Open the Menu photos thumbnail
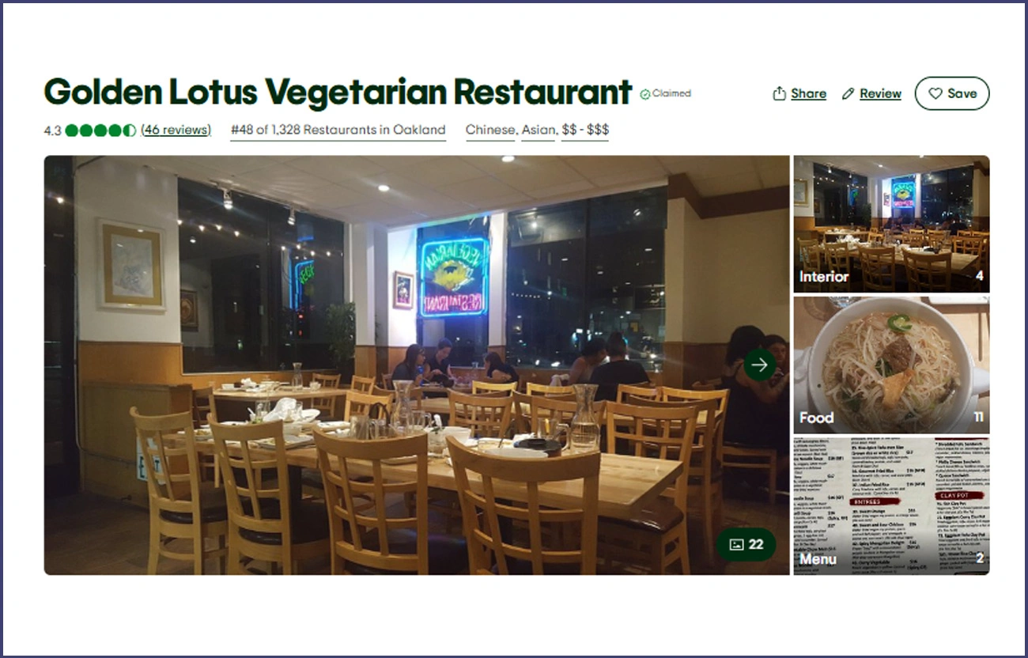Screen dimensions: 1028x658 (891, 506)
